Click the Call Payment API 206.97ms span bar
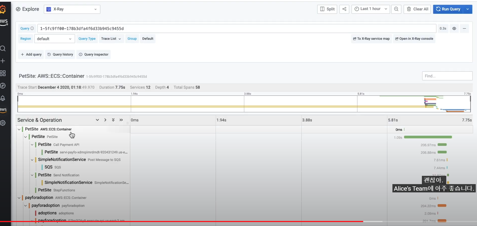This screenshot has height=226, width=477. coord(442,145)
